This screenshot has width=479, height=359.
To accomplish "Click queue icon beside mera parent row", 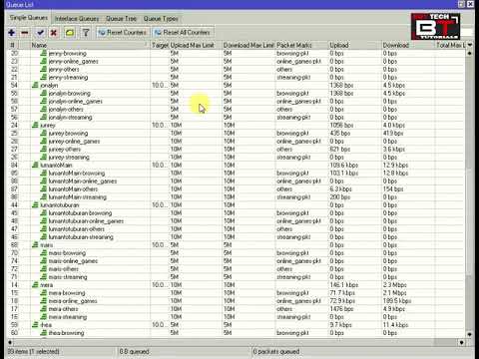I will tap(35, 285).
